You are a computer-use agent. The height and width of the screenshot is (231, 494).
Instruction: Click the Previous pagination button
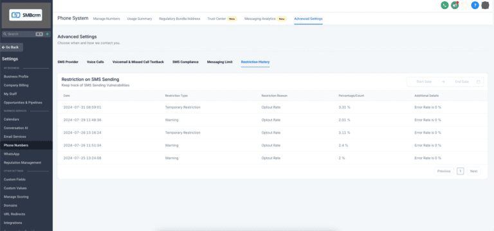(x=444, y=171)
